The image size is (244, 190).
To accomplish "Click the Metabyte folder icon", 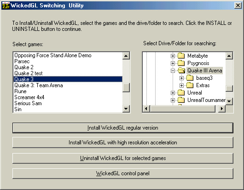I will 181,56.
